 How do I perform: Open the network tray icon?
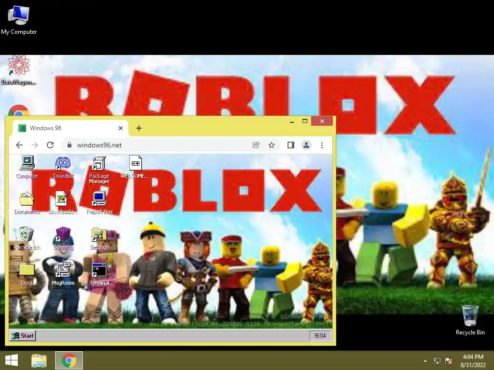pos(437,361)
